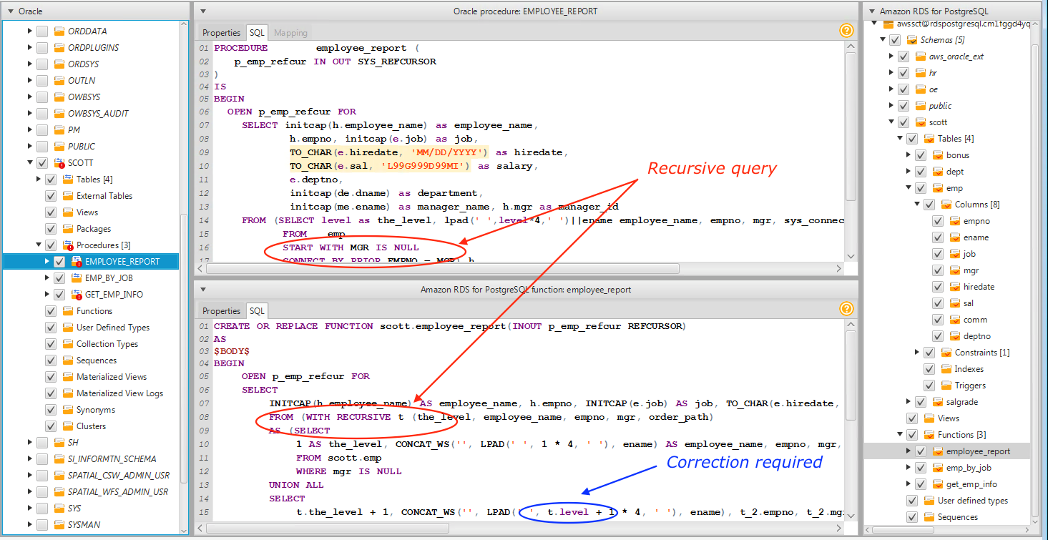1048x540 pixels.
Task: Click the SCOTT schema icon in Oracle tree
Action: point(59,163)
